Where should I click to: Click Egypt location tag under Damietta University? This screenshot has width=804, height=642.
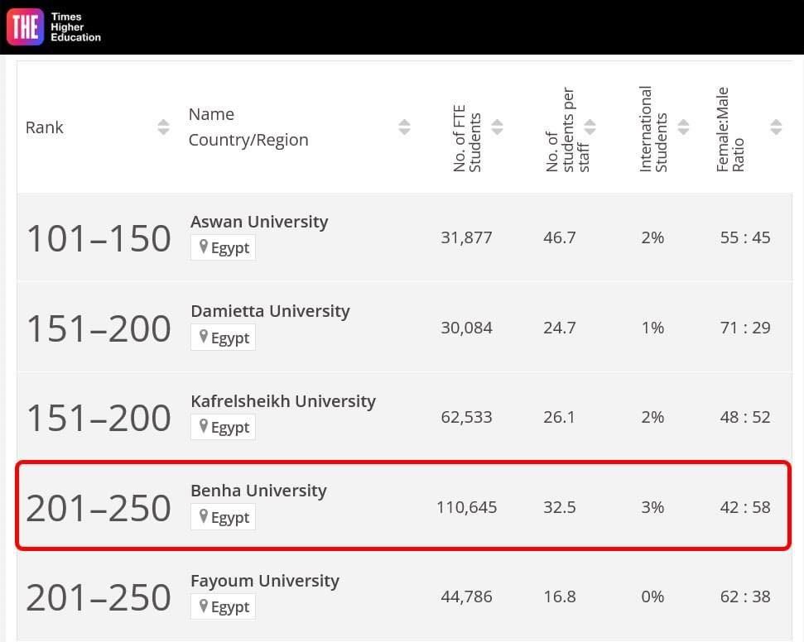(223, 338)
